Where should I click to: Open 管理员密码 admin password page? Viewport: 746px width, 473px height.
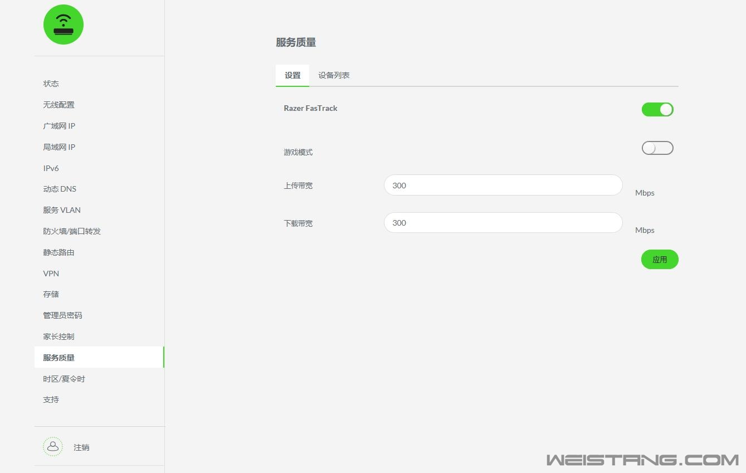62,315
